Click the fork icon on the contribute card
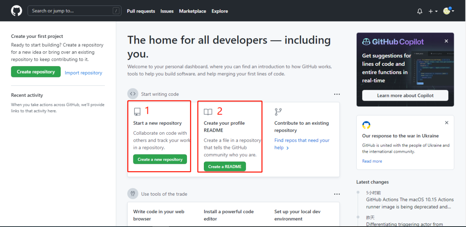Image resolution: width=466 pixels, height=227 pixels. [278, 111]
